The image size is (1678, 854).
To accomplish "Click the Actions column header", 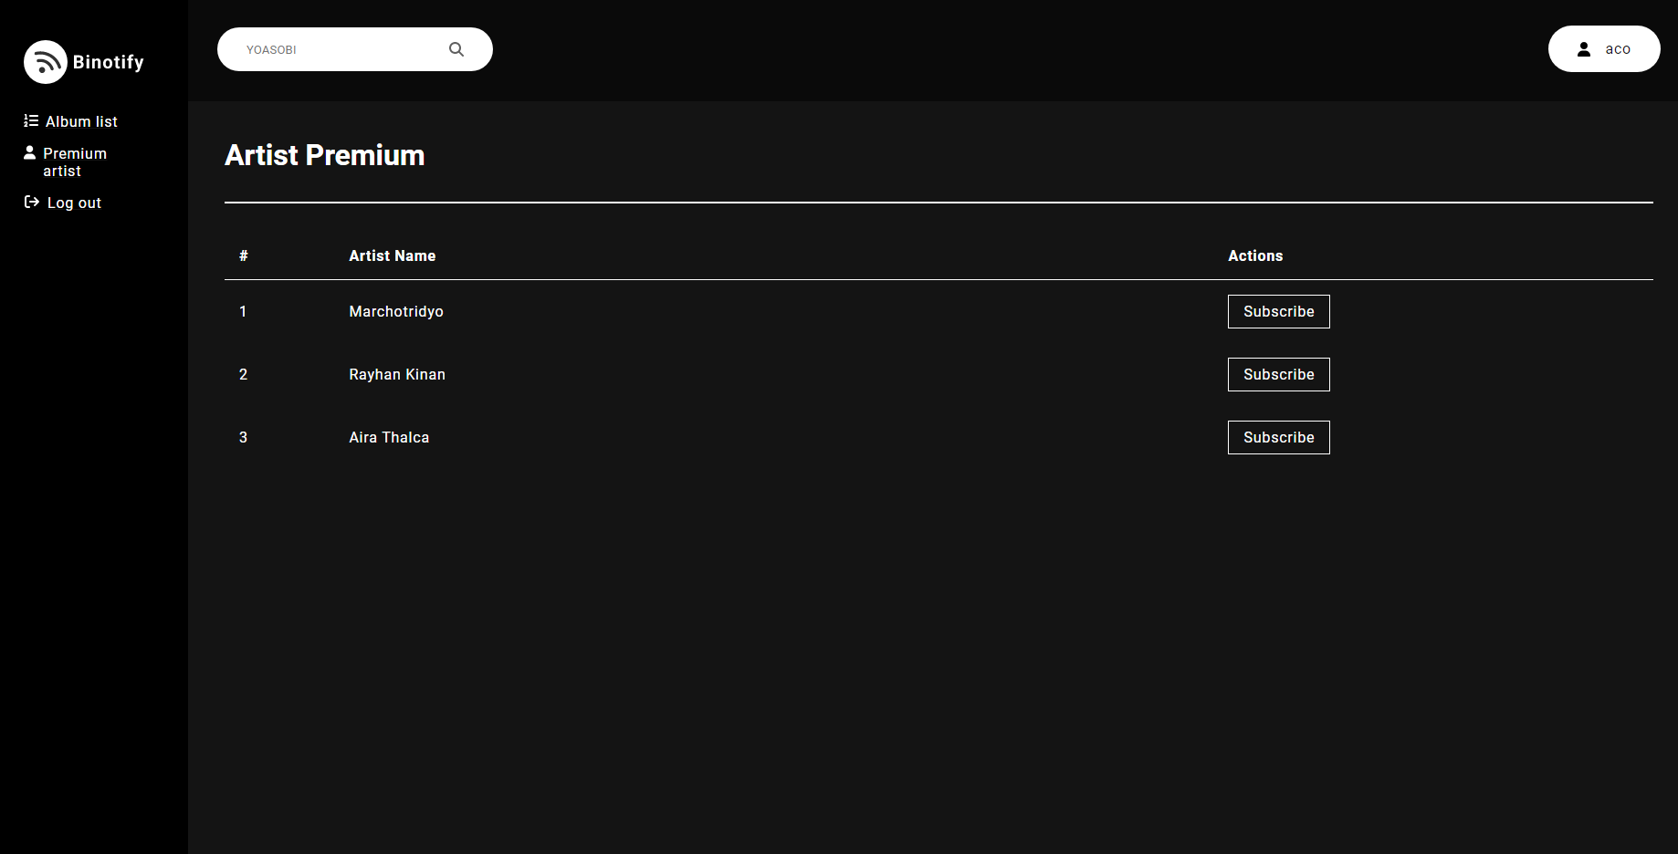I will pyautogui.click(x=1255, y=255).
